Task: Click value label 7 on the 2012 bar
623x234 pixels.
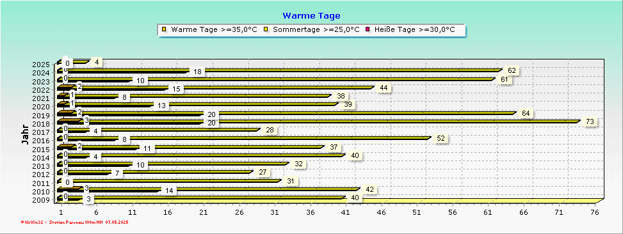Action: pos(118,174)
